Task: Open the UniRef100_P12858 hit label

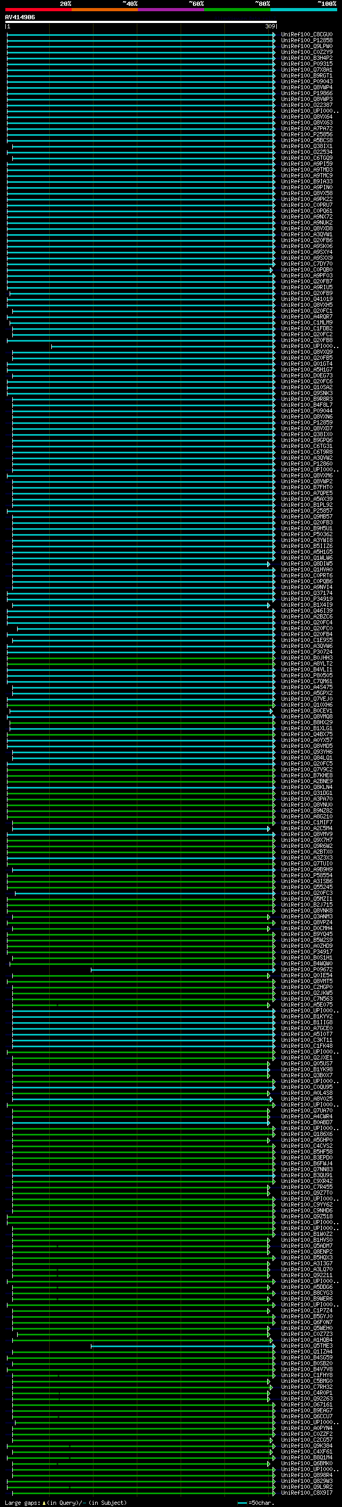Action: coord(306,41)
